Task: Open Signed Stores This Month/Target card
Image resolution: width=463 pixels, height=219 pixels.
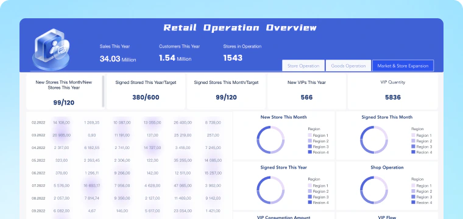Action: pos(226,92)
